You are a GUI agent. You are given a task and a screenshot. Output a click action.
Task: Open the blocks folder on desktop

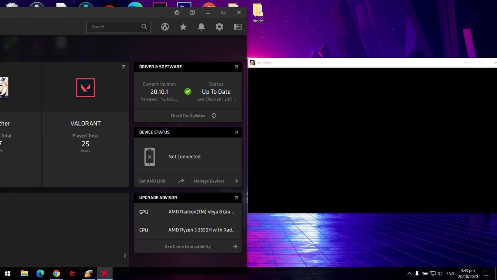click(258, 13)
